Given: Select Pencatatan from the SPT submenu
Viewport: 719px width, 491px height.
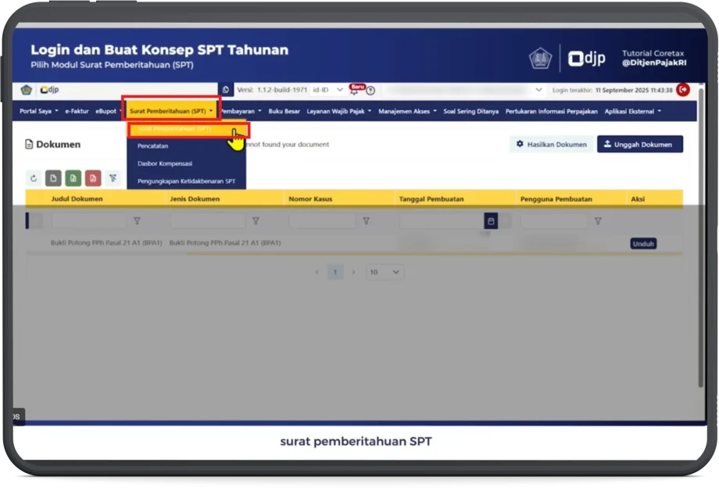Looking at the screenshot, I should point(152,146).
